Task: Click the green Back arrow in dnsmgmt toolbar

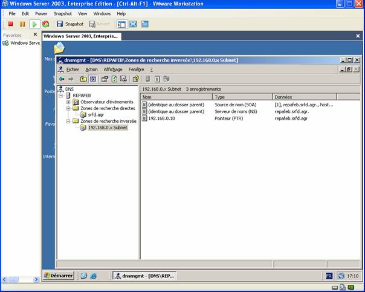Action: (62, 79)
